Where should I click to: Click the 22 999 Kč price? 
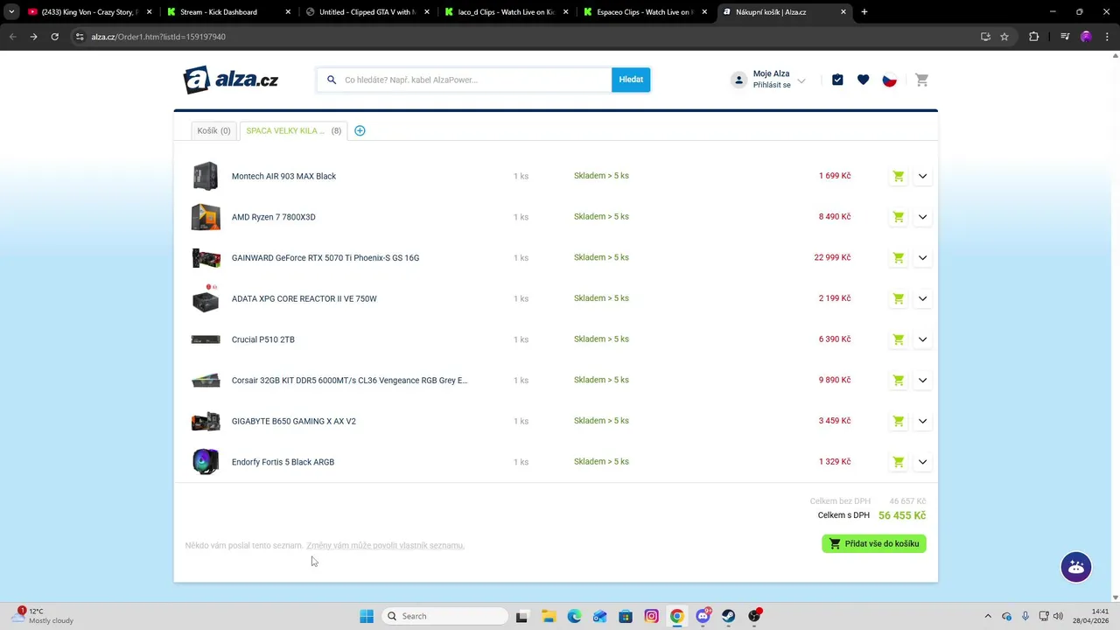coord(832,257)
